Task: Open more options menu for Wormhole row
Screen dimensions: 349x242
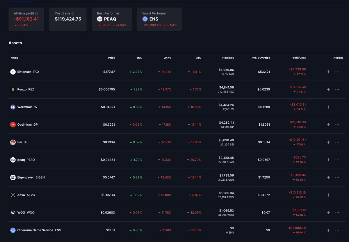Action: point(337,107)
